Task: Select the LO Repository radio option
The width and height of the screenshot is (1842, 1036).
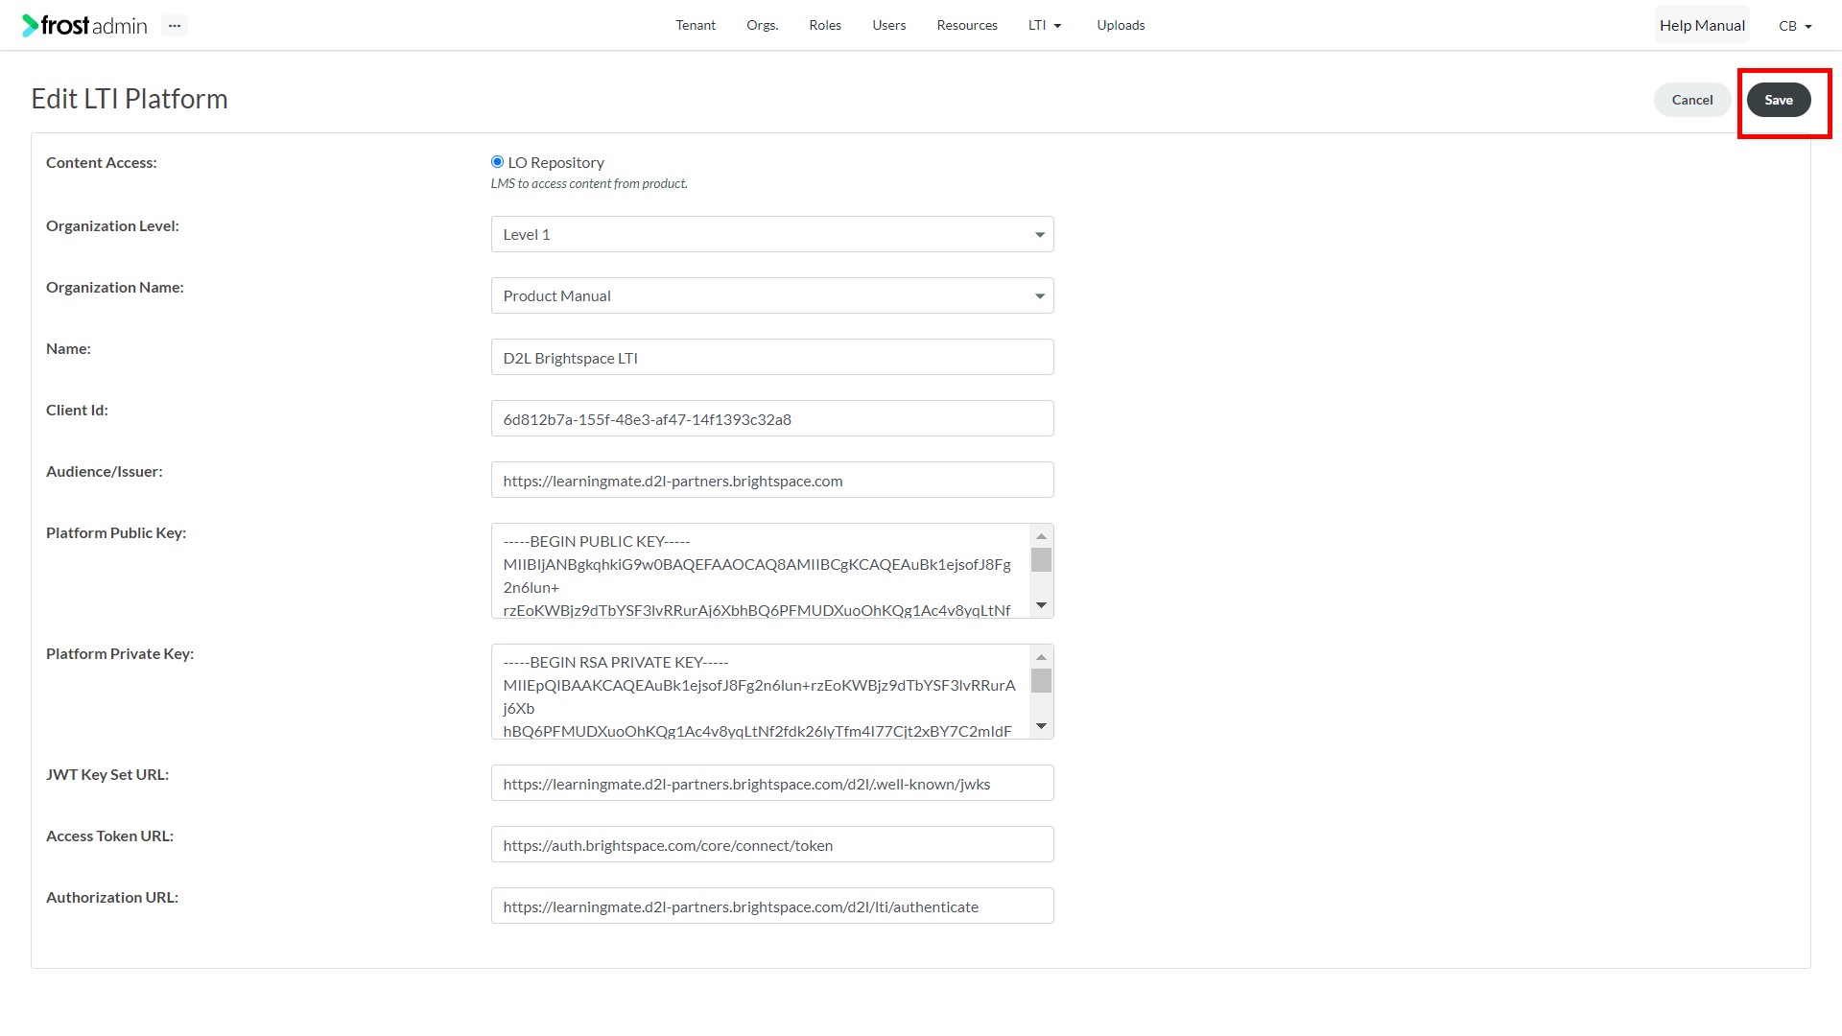Action: 497,162
